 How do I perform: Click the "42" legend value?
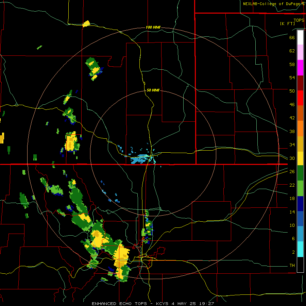coord(292,118)
